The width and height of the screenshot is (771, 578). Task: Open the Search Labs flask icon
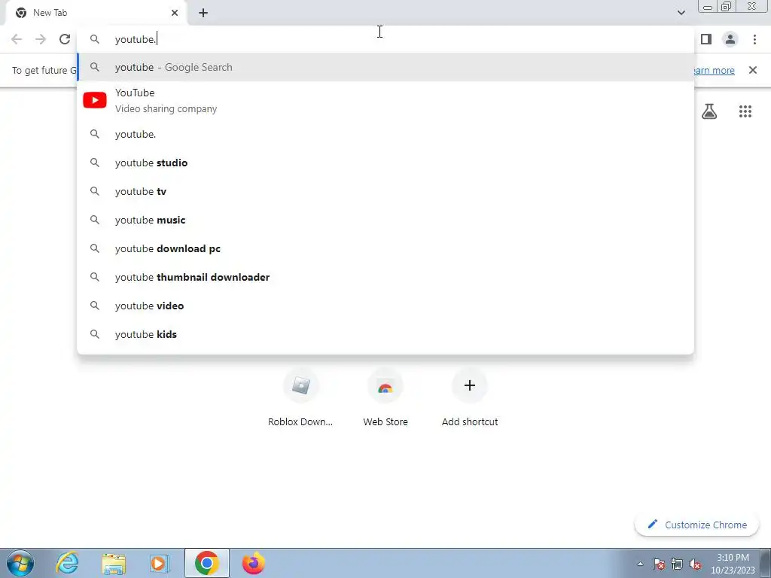click(709, 111)
